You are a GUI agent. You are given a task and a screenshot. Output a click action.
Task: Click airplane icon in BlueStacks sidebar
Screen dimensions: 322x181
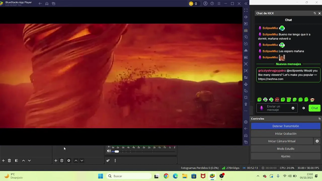point(246,84)
